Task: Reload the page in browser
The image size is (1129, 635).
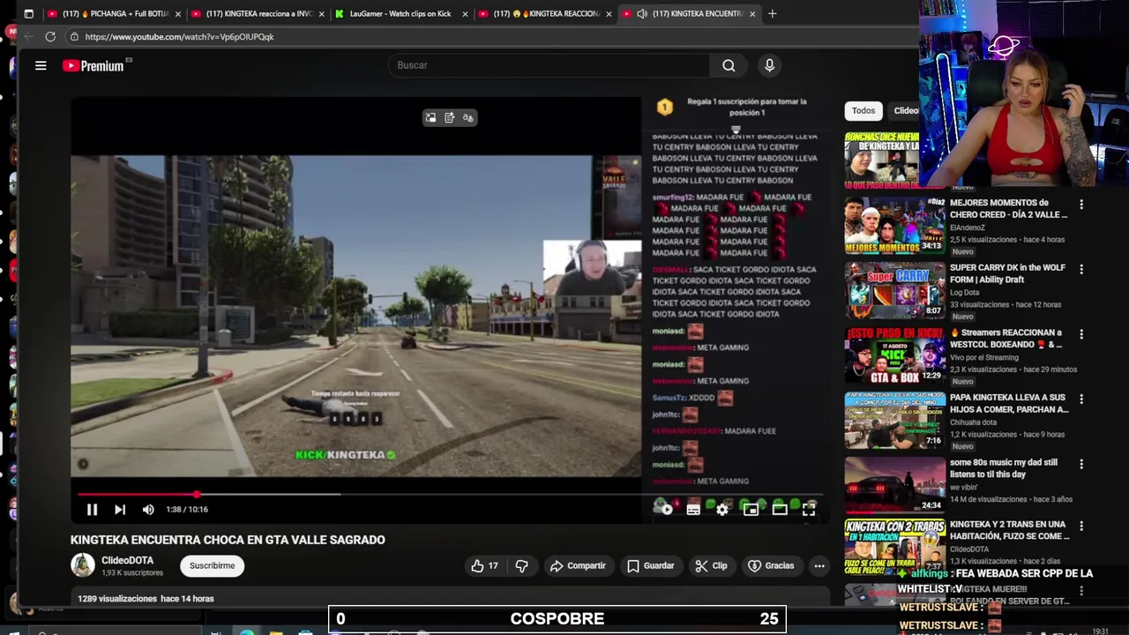Action: pyautogui.click(x=50, y=37)
